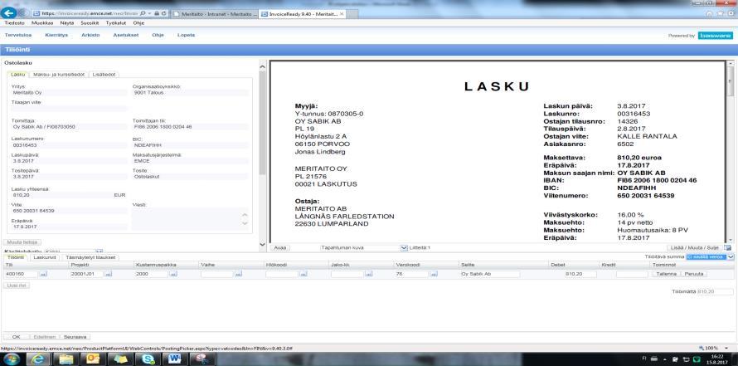
Task: Open the Tiedosto menu
Action: 14,22
